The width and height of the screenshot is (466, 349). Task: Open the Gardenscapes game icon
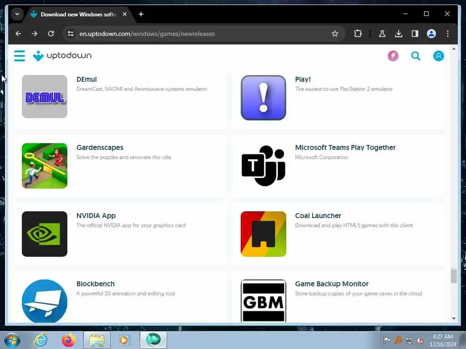[x=45, y=165]
